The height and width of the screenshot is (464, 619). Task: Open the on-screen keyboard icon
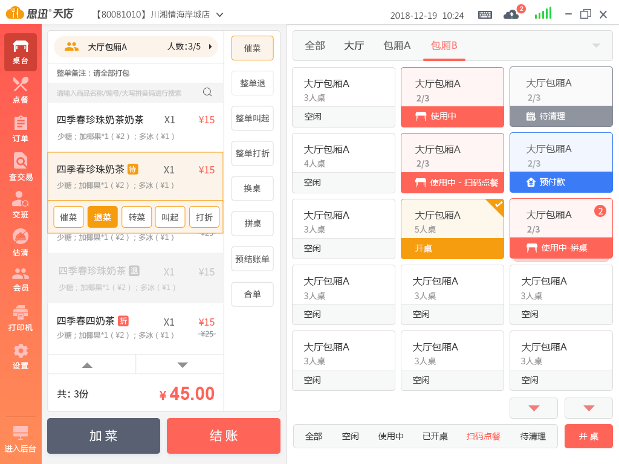485,14
